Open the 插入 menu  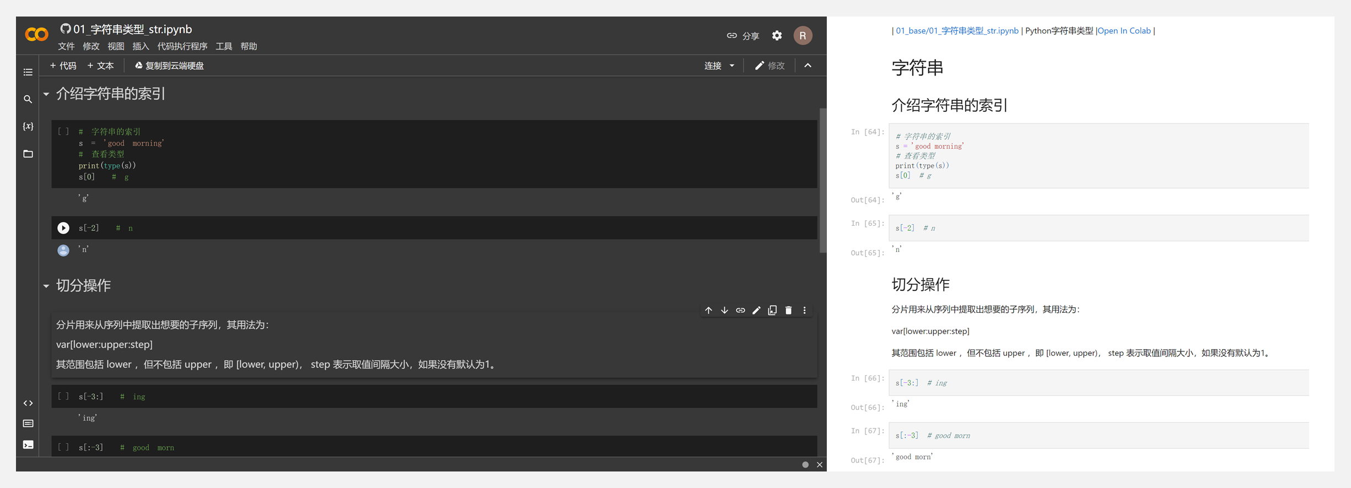(x=141, y=46)
